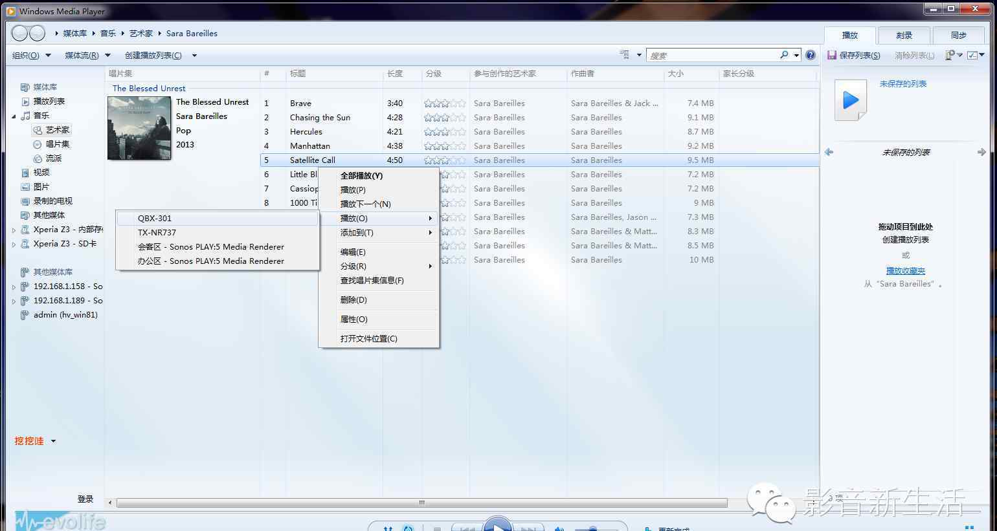Open the 媒体流(R) dropdown menu
Screen dimensions: 997x531
click(x=87, y=55)
